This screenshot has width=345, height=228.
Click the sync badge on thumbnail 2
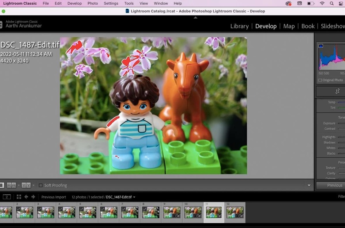coord(19,209)
